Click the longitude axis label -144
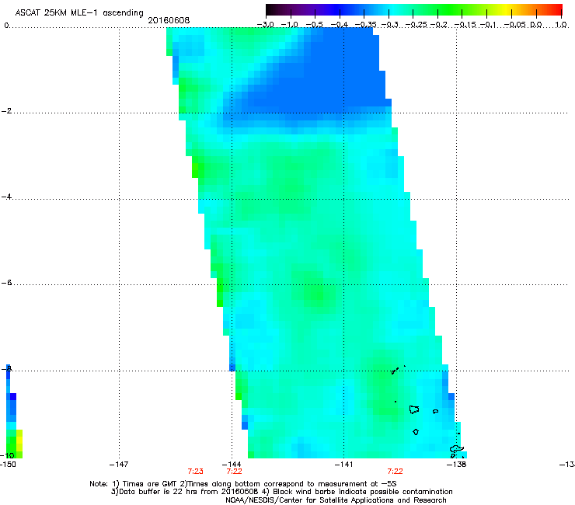Image resolution: width=575 pixels, height=505 pixels. click(232, 465)
